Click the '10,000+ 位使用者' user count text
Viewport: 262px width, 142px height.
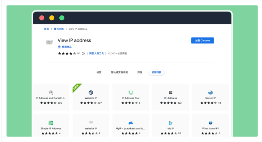click(117, 53)
